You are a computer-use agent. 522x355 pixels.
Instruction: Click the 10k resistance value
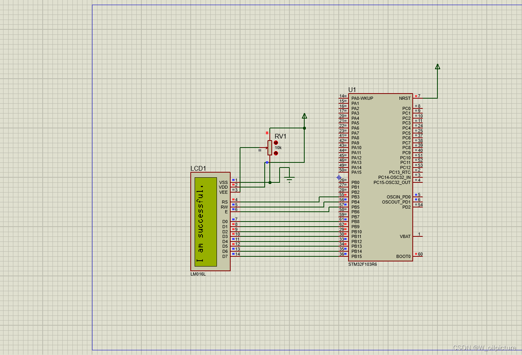[x=278, y=148]
